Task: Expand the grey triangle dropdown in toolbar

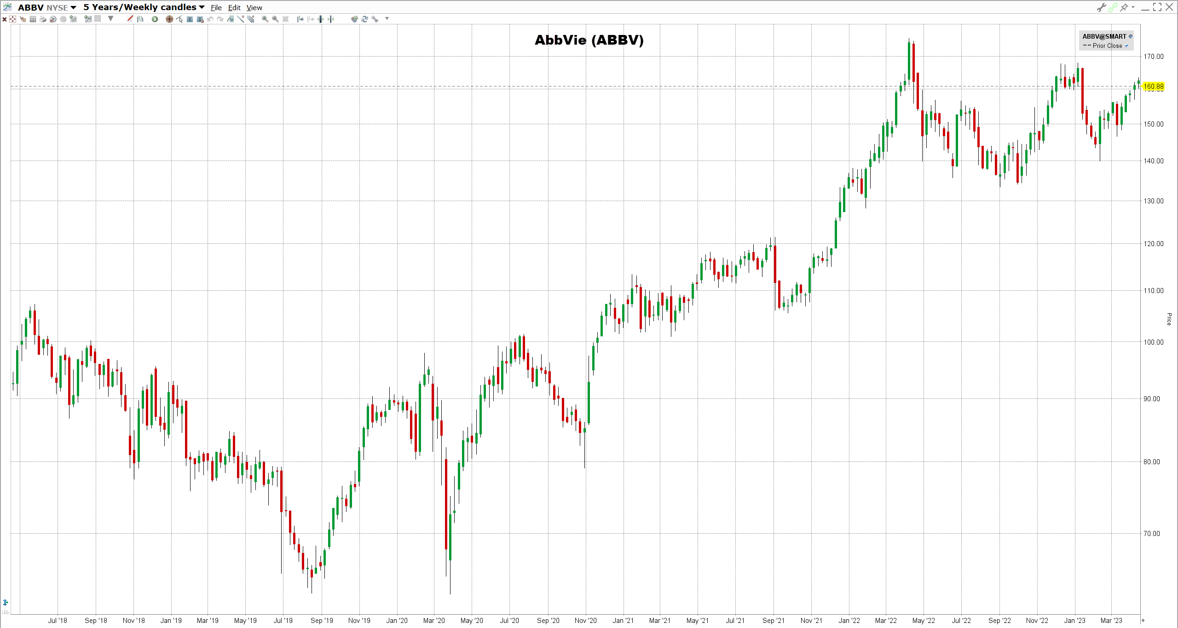Action: (110, 19)
